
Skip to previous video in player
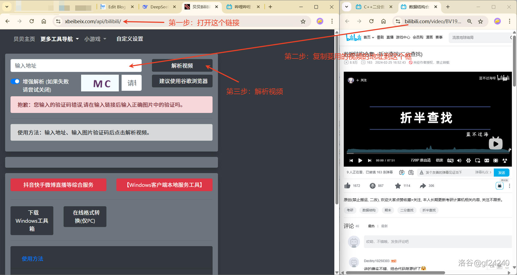coord(351,160)
